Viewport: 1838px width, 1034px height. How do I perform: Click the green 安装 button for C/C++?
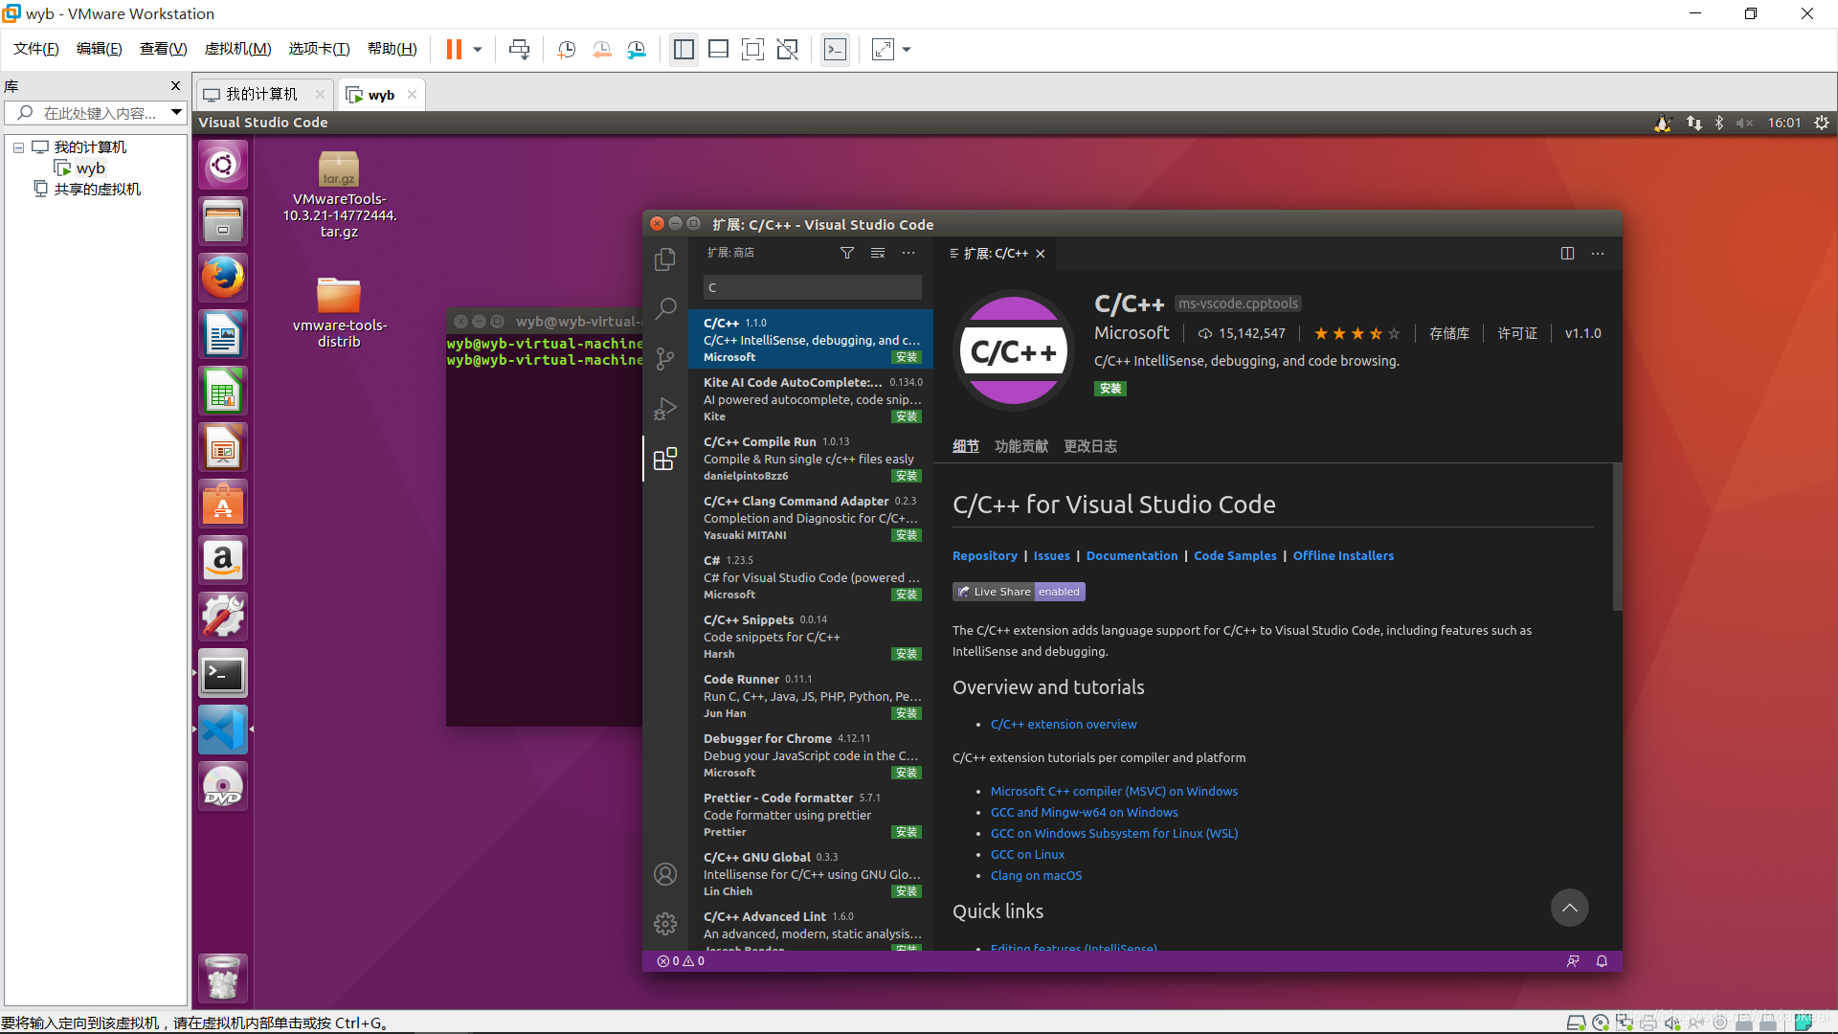[1110, 389]
